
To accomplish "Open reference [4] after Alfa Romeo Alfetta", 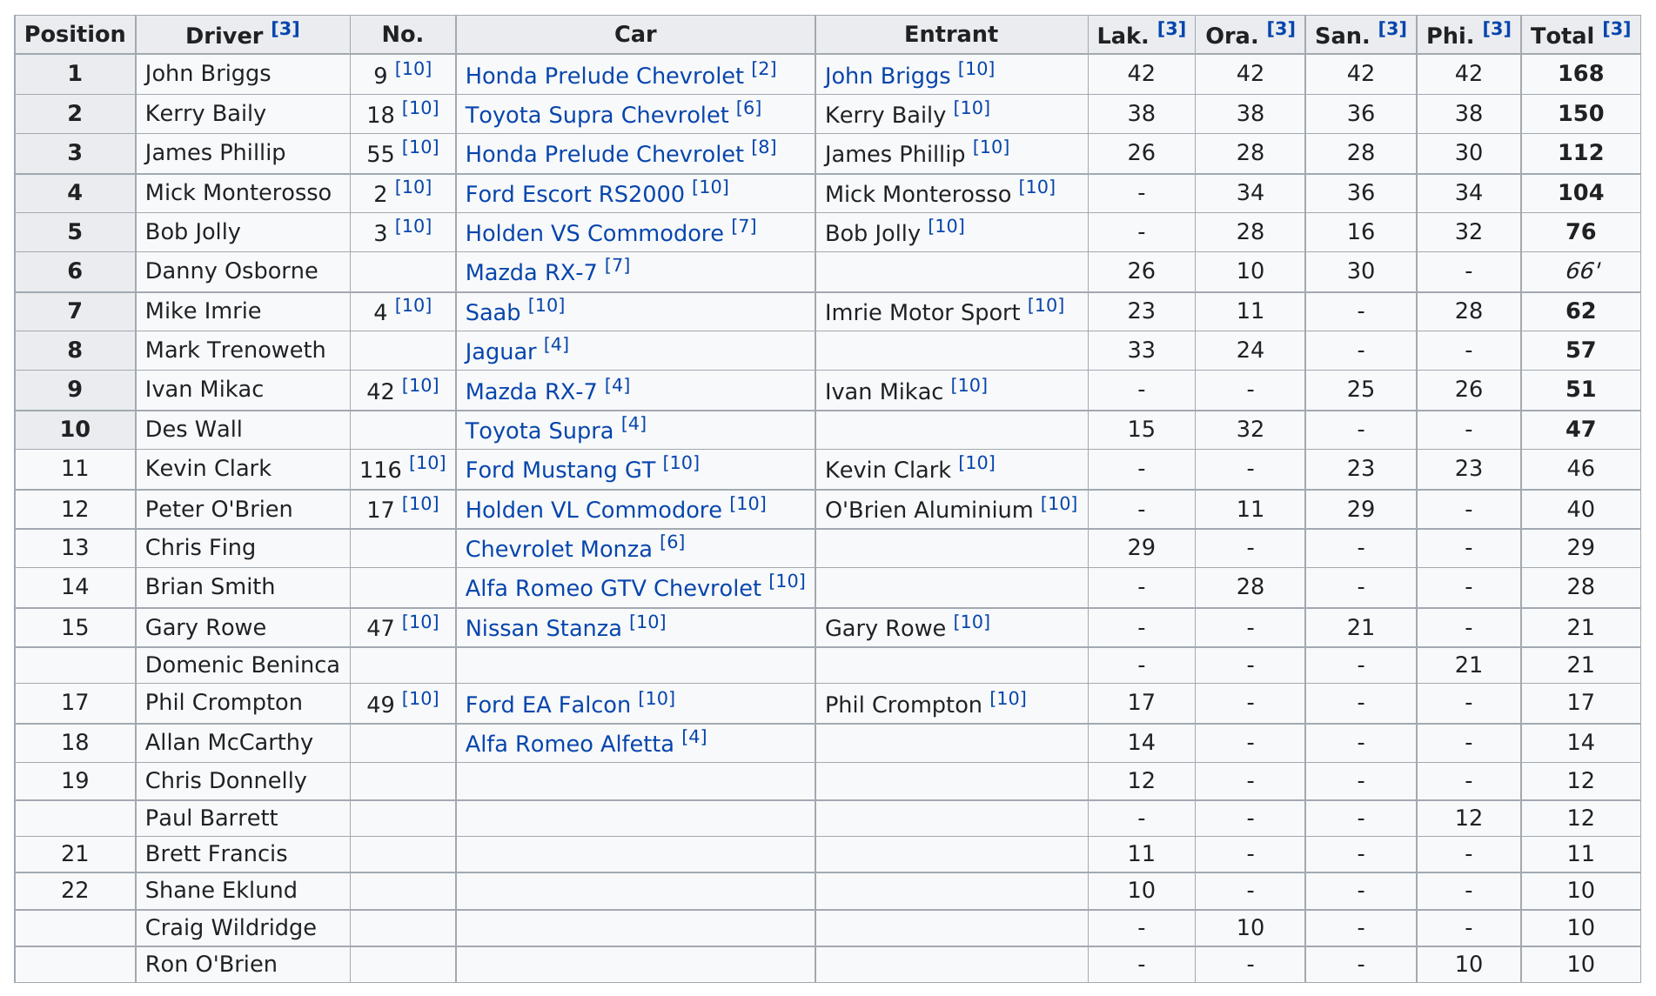I will (x=694, y=737).
